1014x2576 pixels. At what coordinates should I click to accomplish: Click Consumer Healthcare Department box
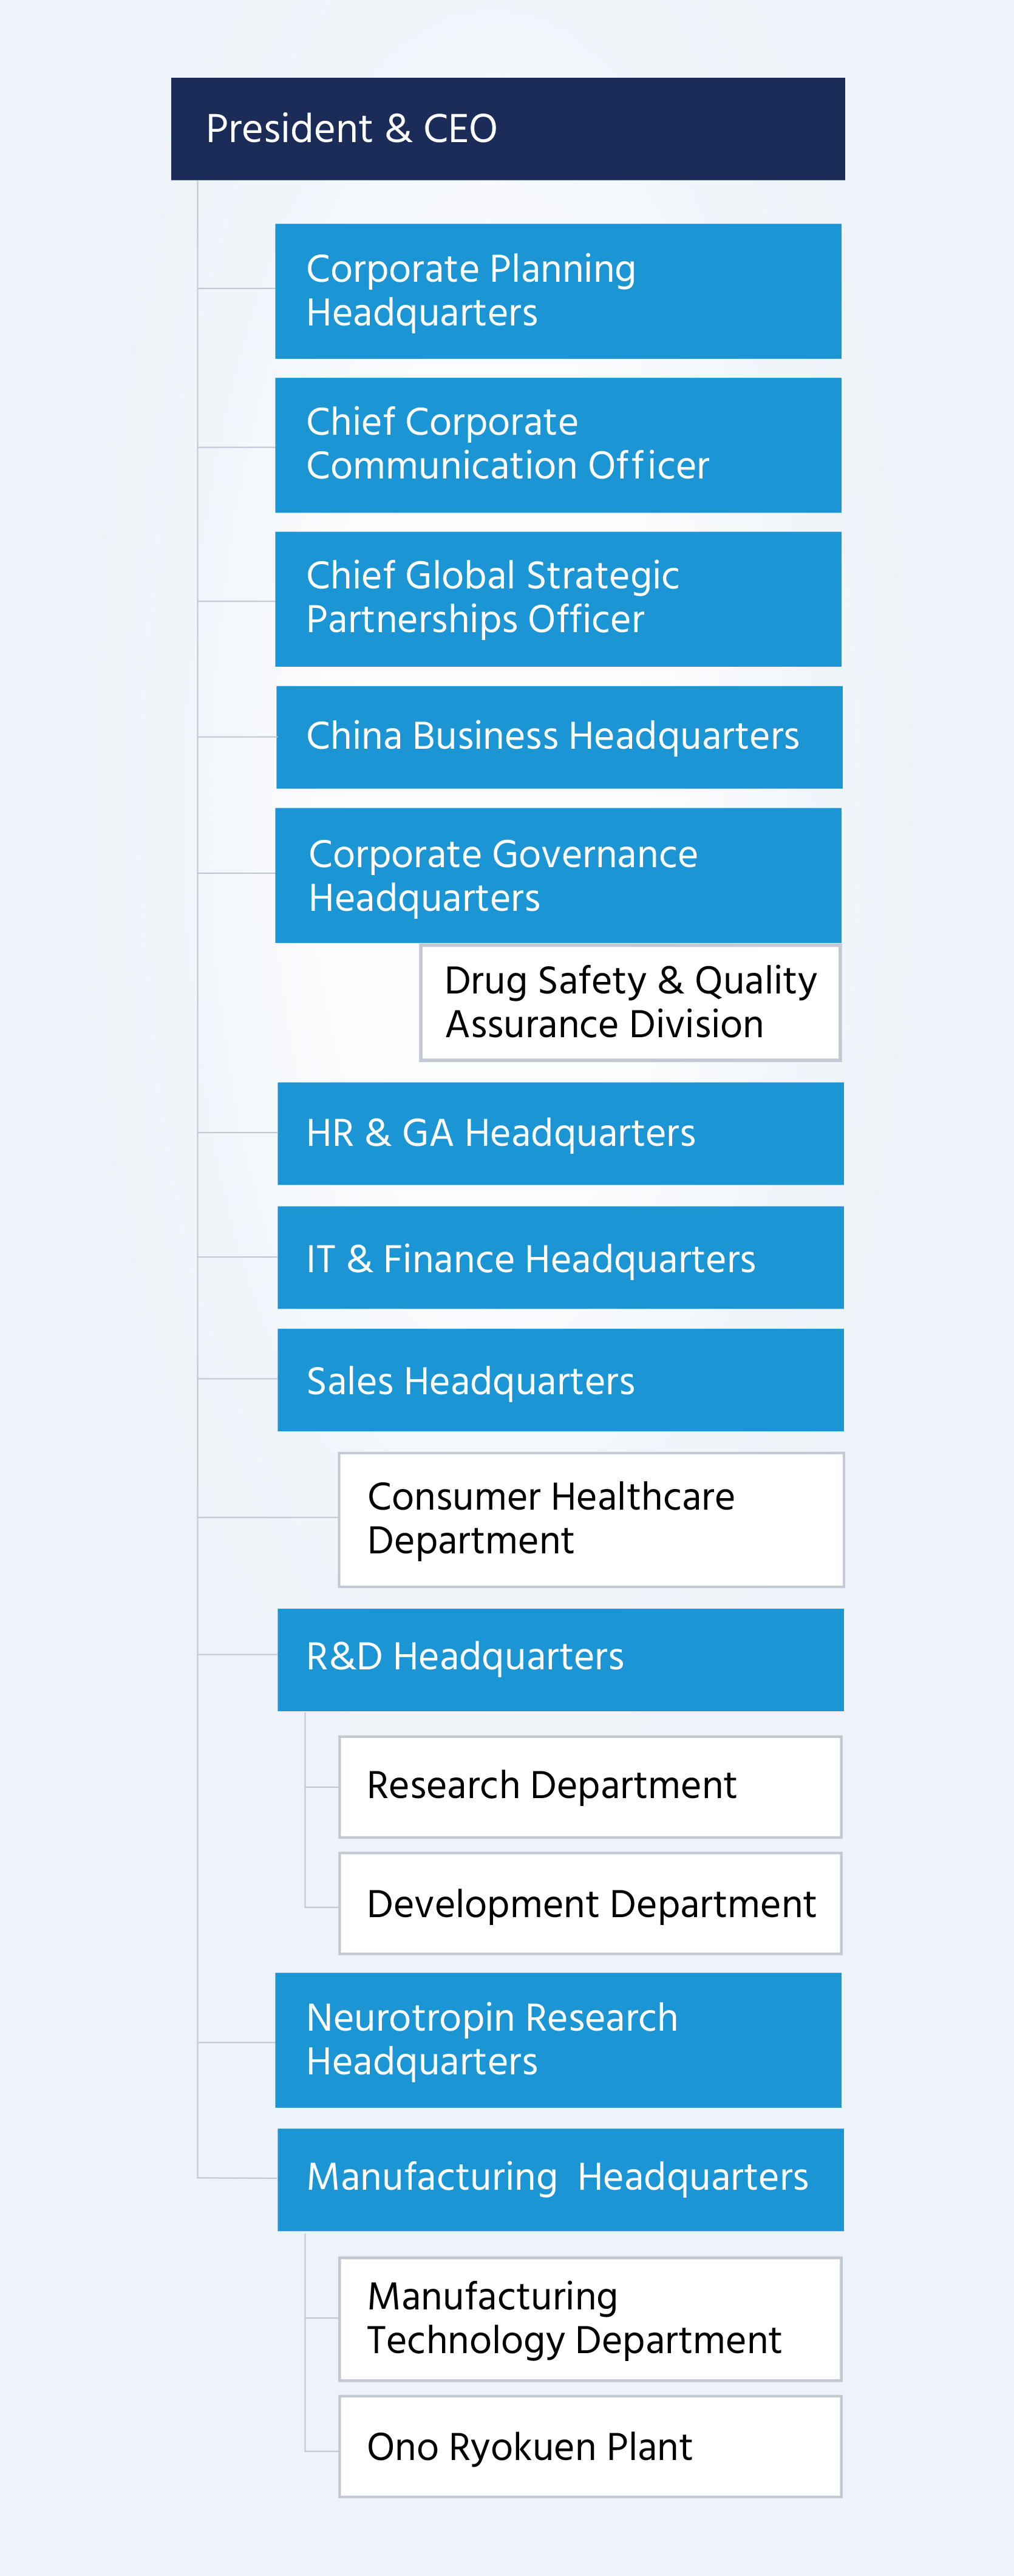click(x=591, y=1519)
